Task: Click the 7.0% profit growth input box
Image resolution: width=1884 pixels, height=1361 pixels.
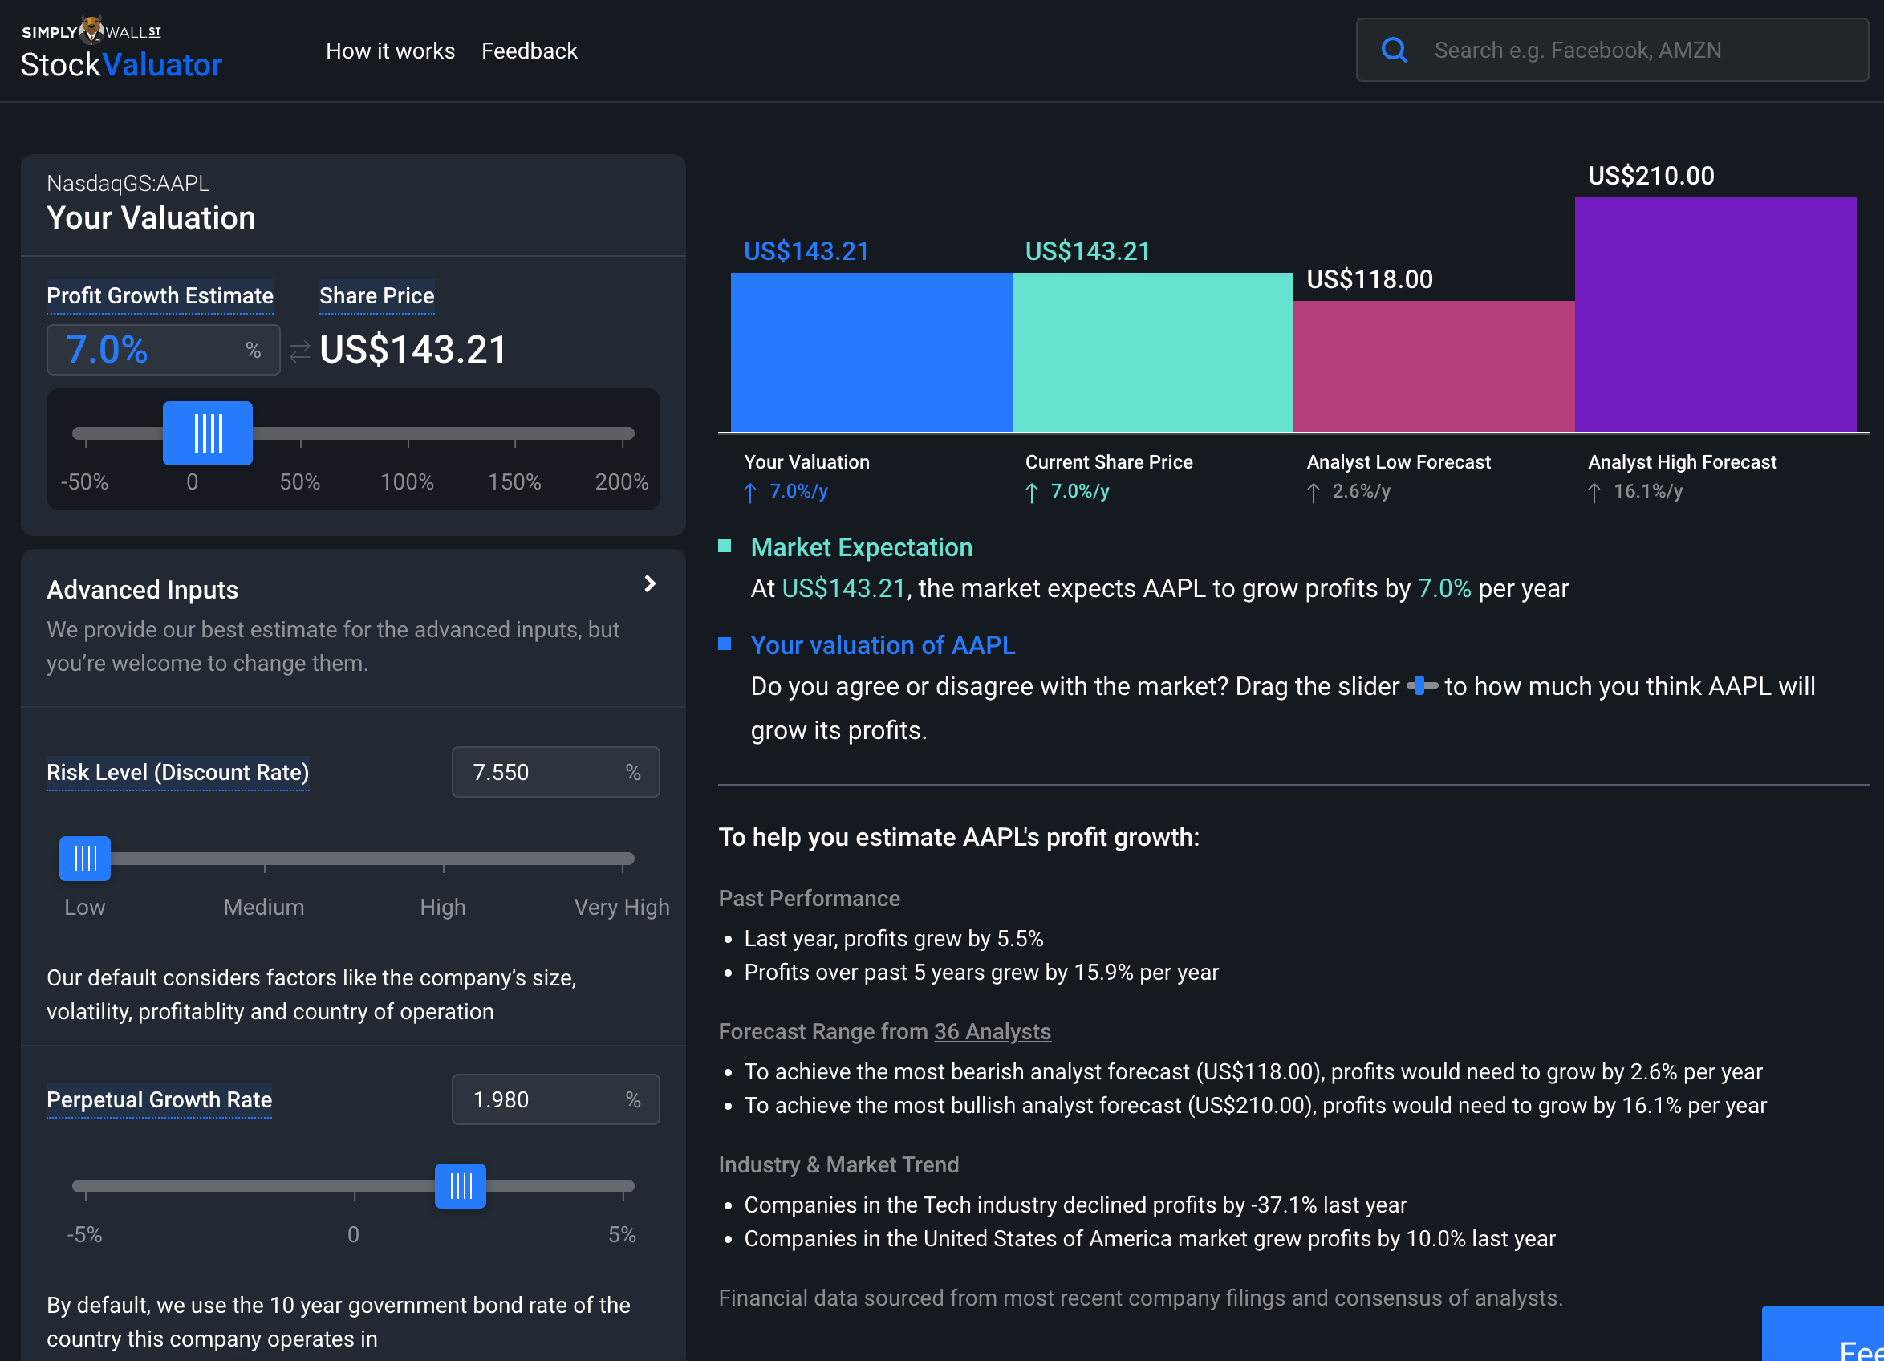Action: click(x=164, y=350)
